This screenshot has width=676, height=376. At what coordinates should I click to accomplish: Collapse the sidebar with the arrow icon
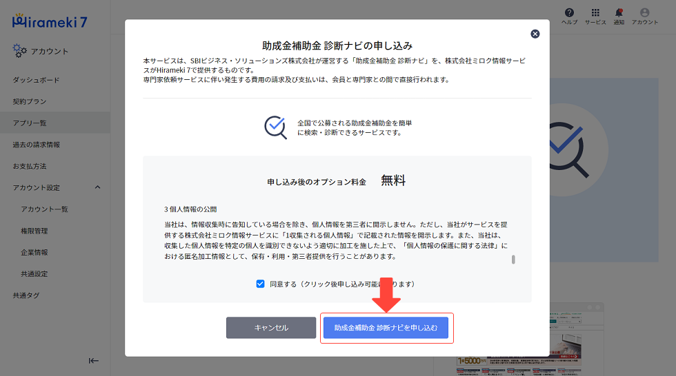click(x=94, y=361)
